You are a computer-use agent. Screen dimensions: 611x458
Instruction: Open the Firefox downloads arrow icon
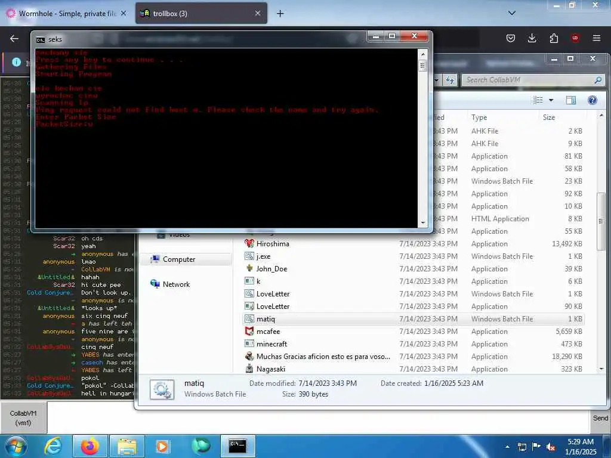click(532, 38)
